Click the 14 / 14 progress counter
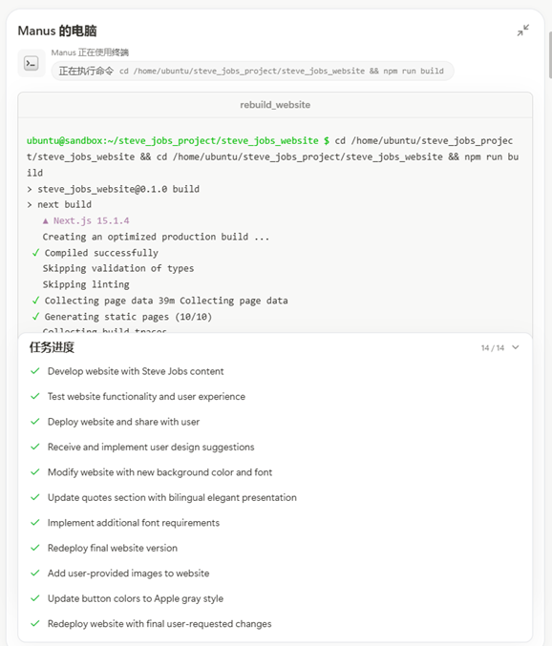 pos(493,348)
